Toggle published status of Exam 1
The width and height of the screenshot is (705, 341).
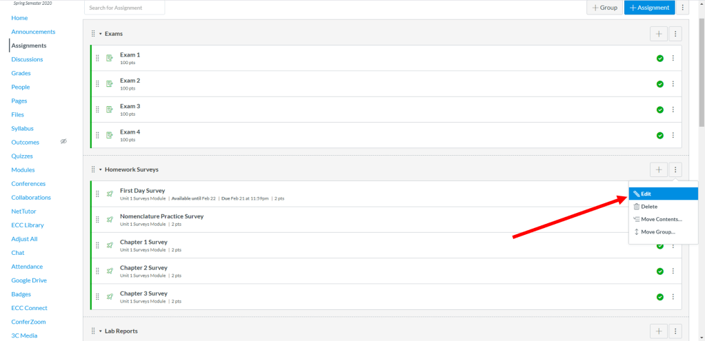pyautogui.click(x=660, y=58)
